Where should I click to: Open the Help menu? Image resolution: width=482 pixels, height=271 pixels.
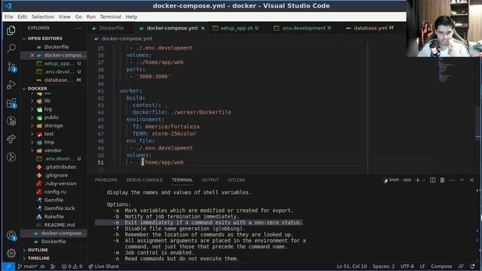(131, 17)
